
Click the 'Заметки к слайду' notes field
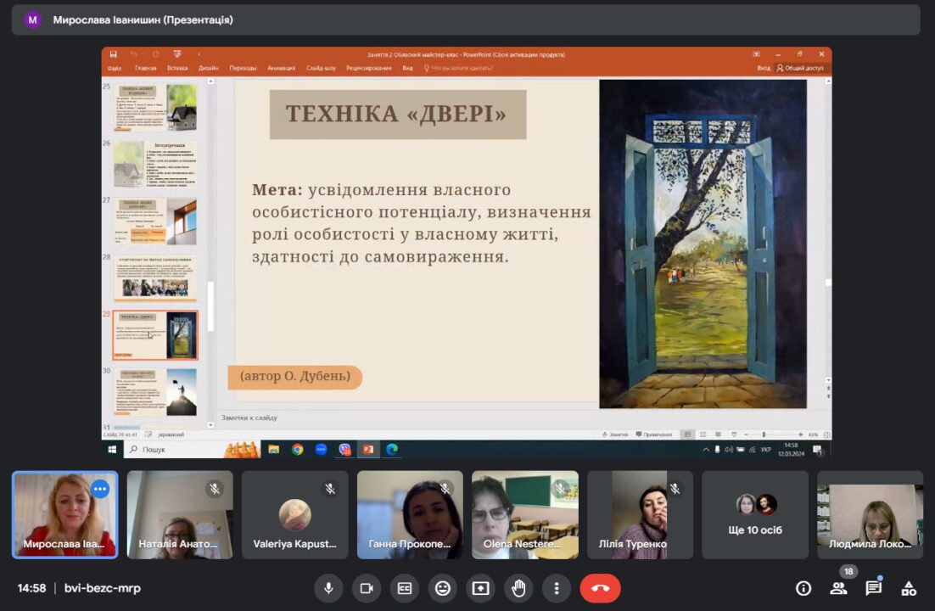[x=523, y=418]
